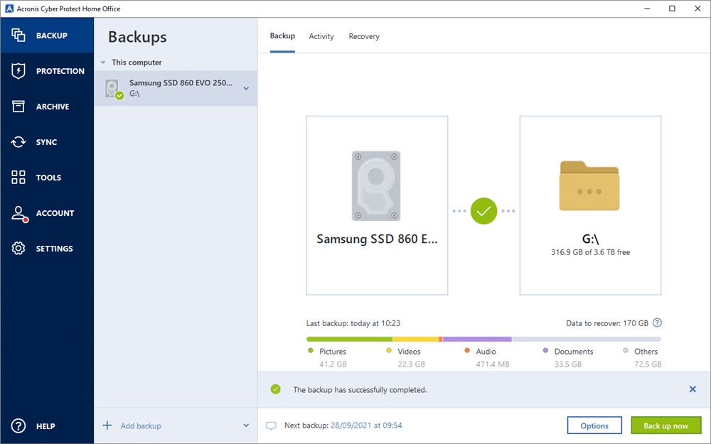
Task: Open the Samsung SSD backup options chevron
Action: coord(245,88)
